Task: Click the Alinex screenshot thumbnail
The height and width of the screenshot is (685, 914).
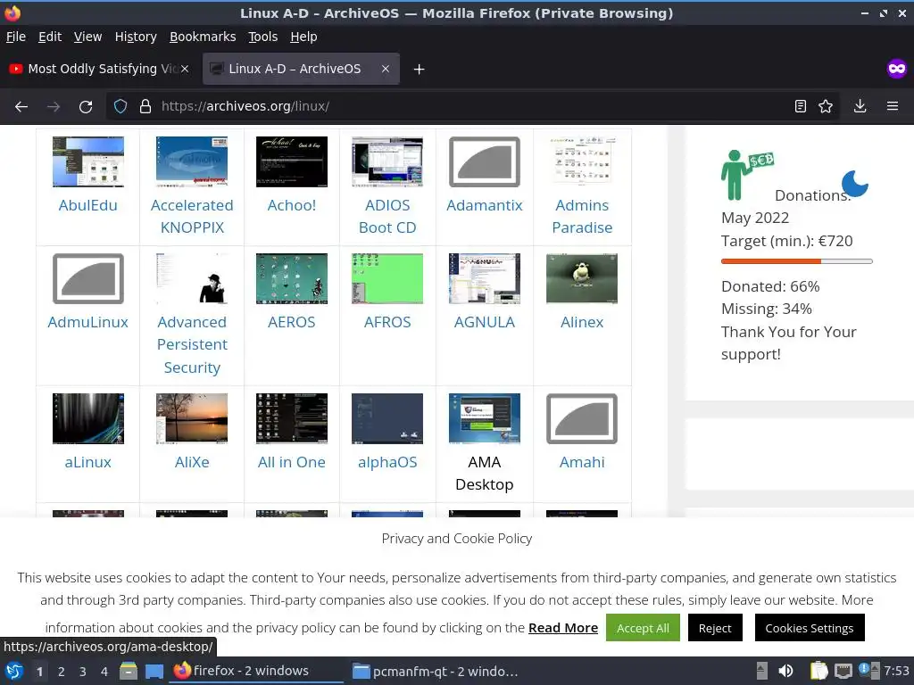Action: pos(582,278)
